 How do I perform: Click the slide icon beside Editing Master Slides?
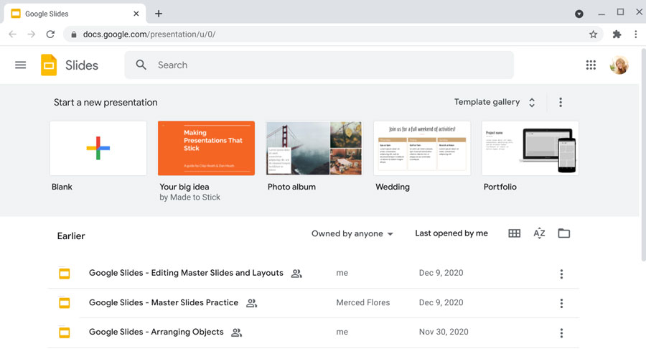[65, 273]
